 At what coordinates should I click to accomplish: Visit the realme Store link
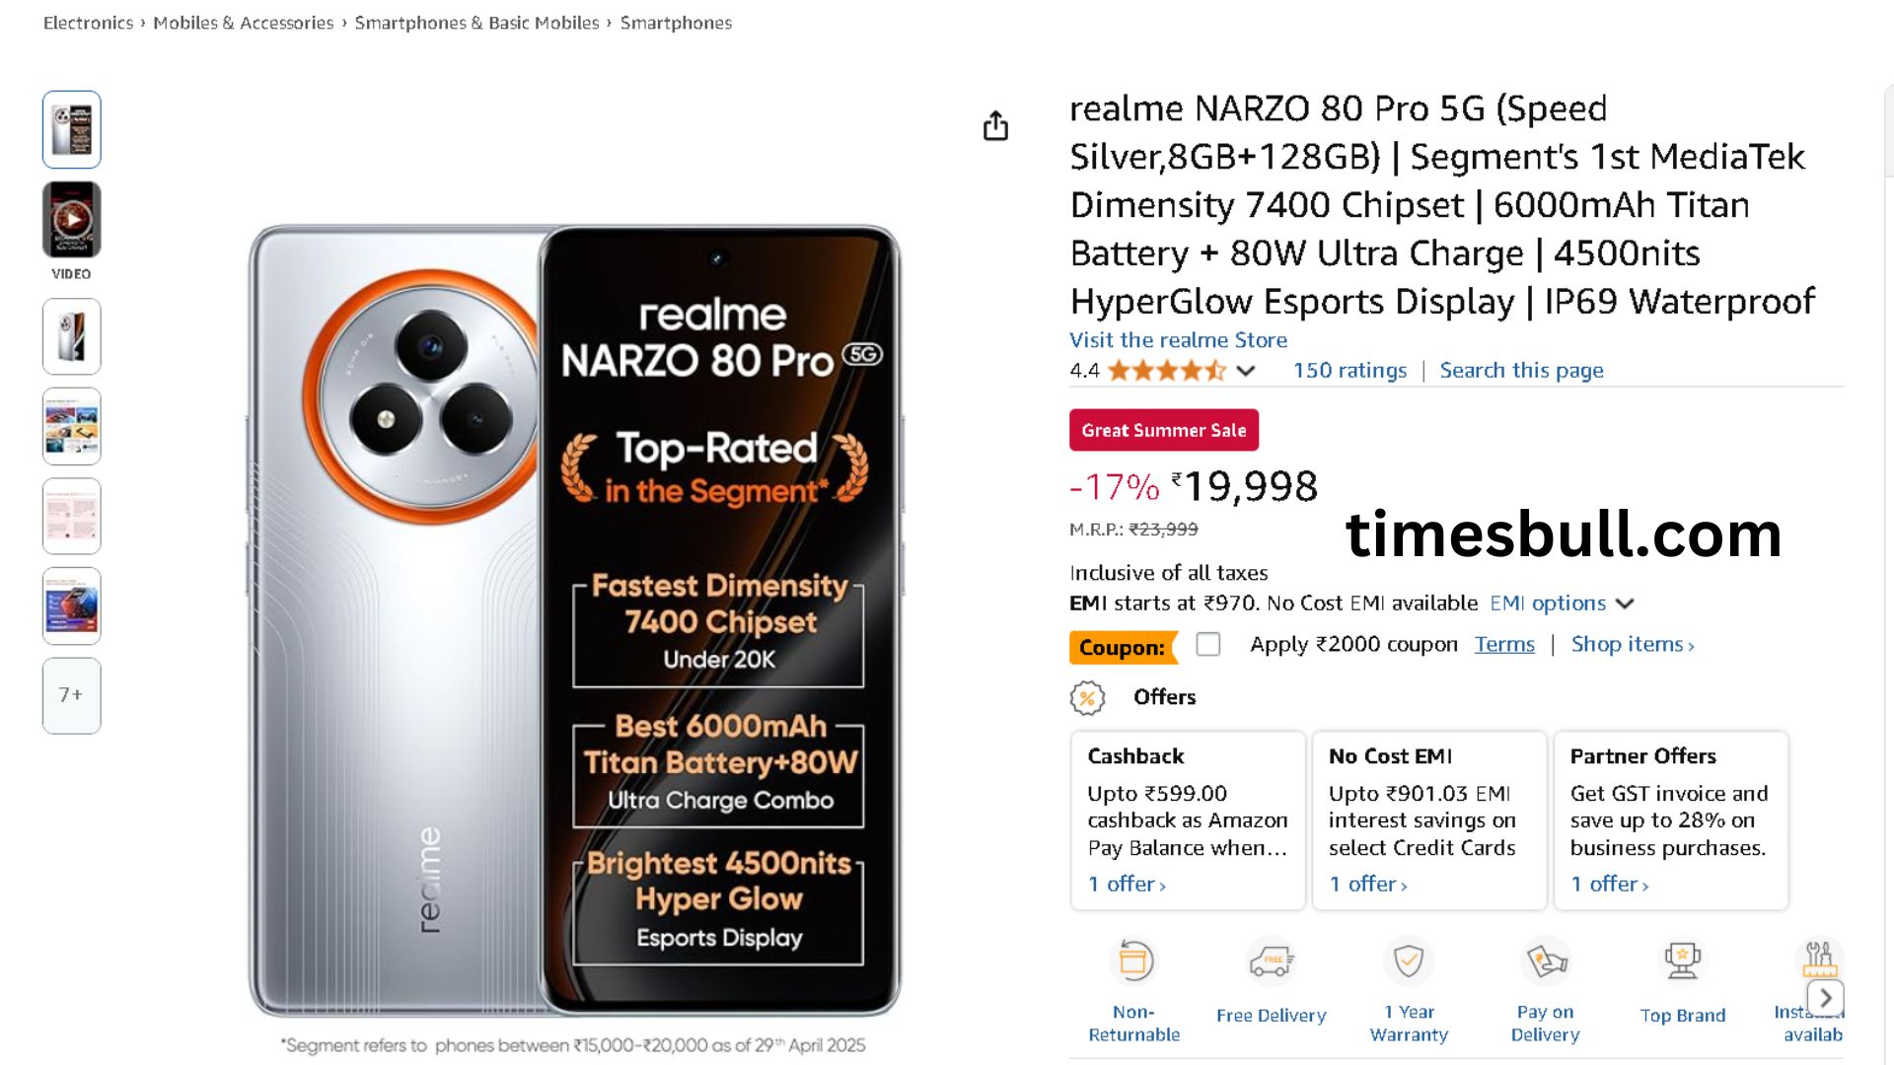click(x=1178, y=339)
